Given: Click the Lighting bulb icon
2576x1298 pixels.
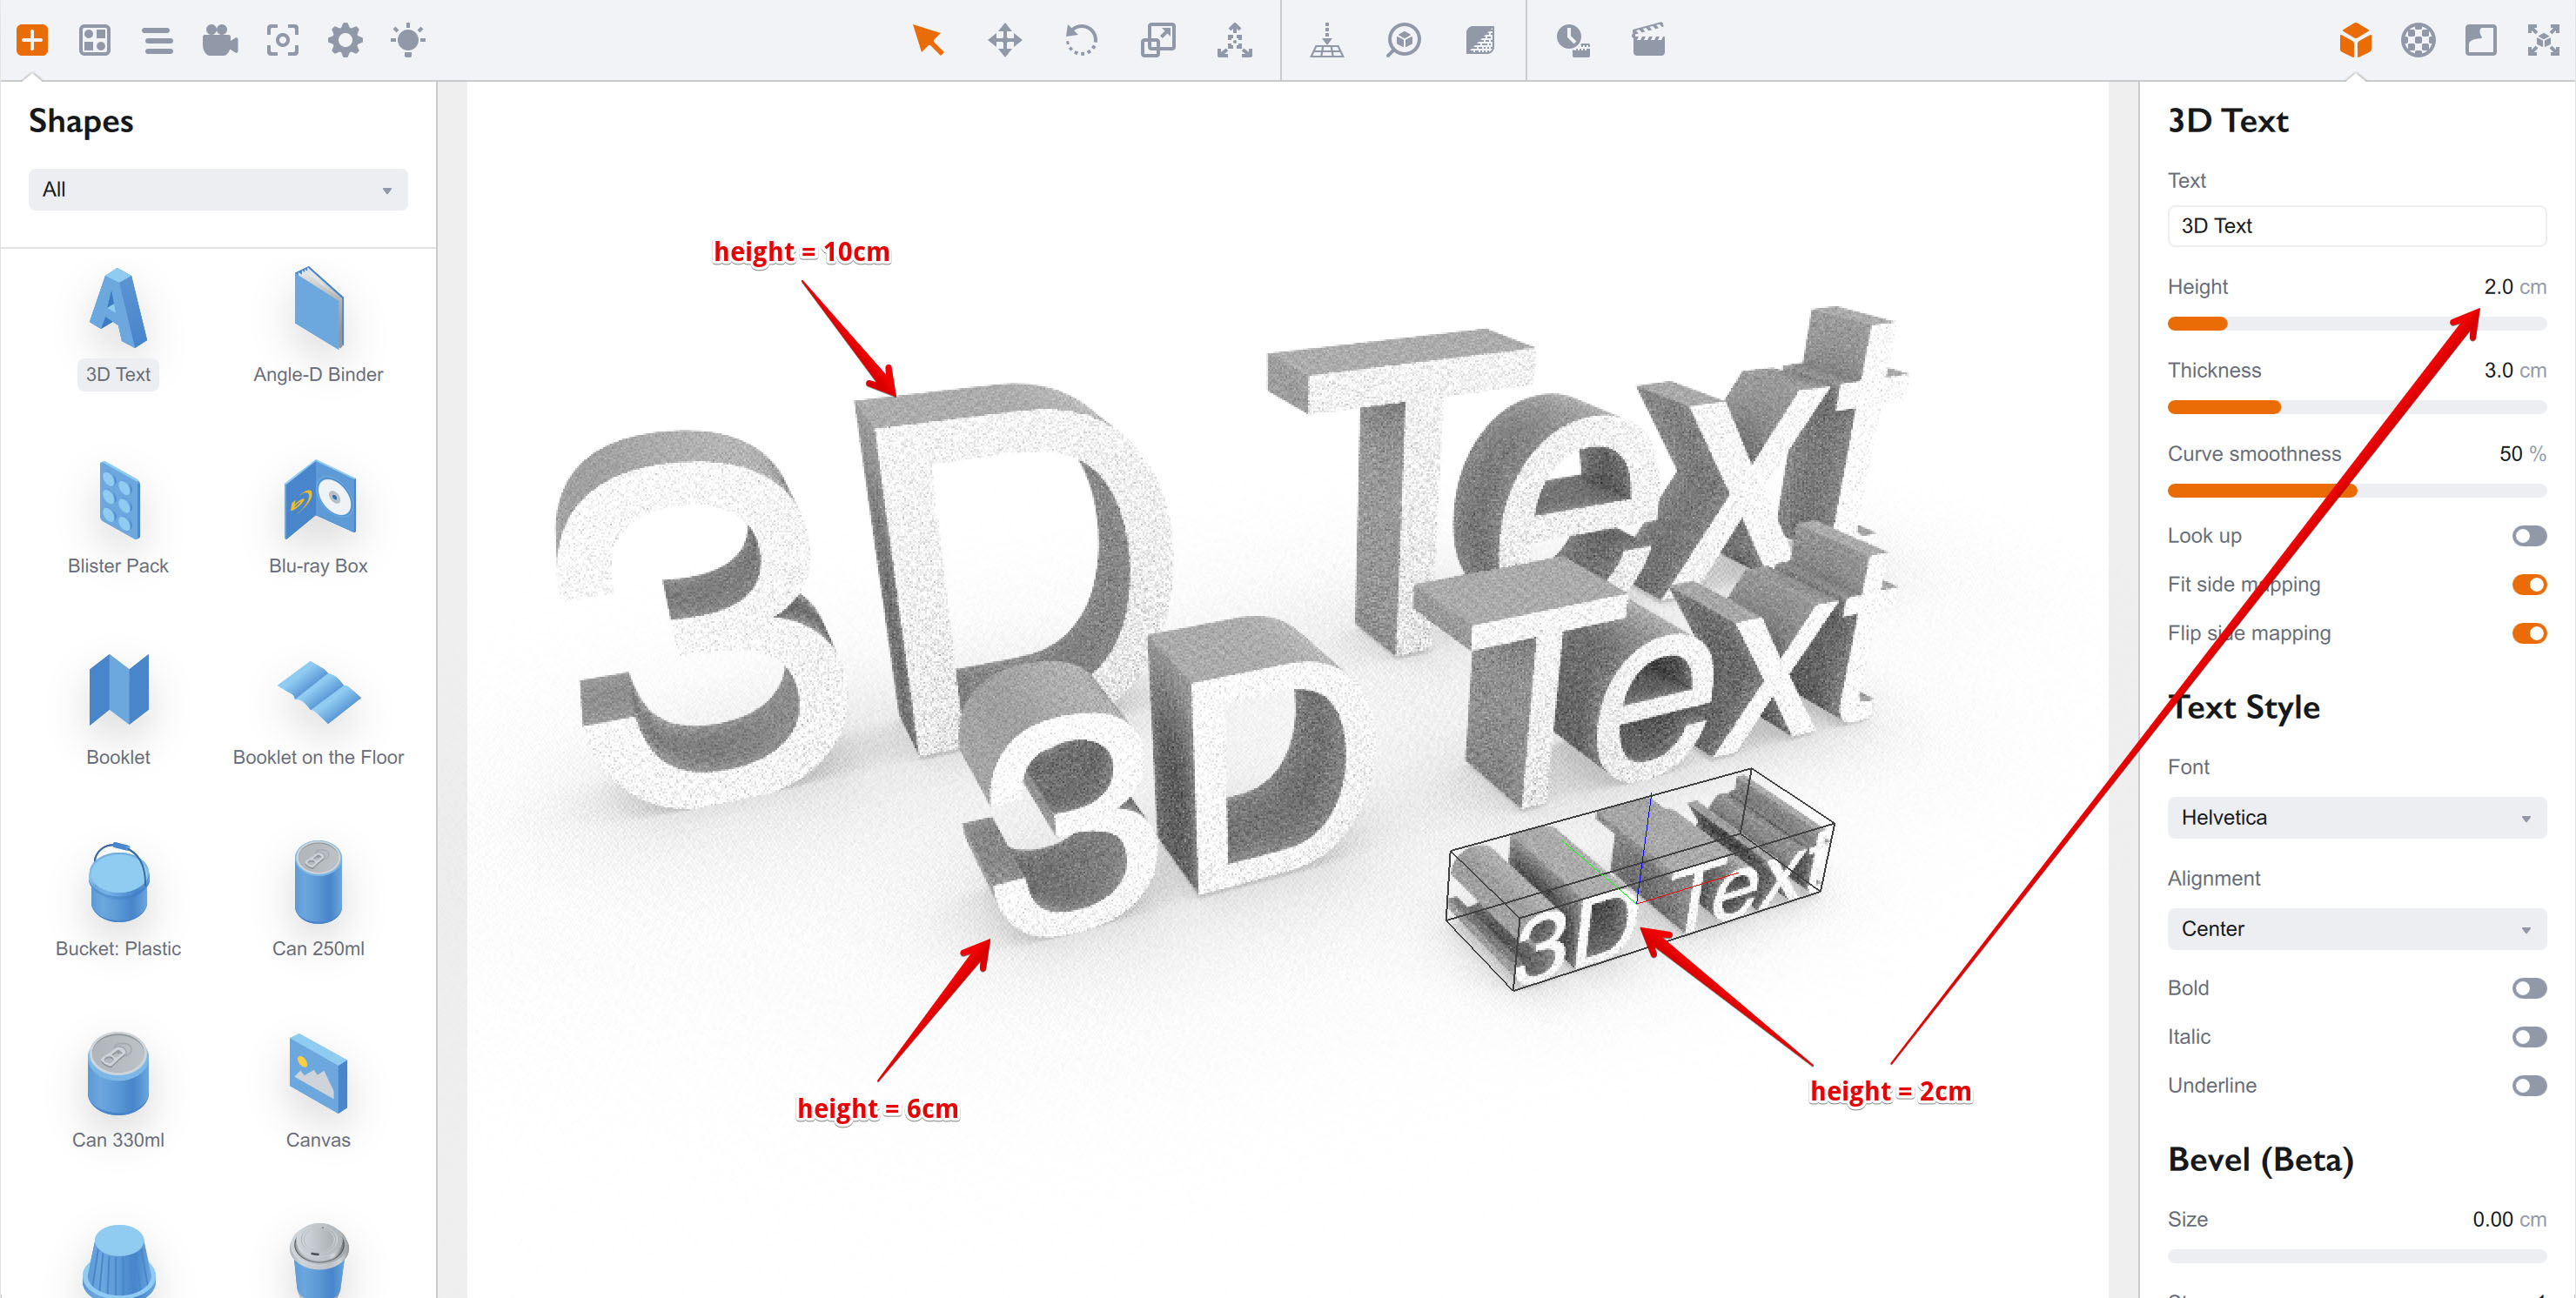Looking at the screenshot, I should tap(408, 40).
